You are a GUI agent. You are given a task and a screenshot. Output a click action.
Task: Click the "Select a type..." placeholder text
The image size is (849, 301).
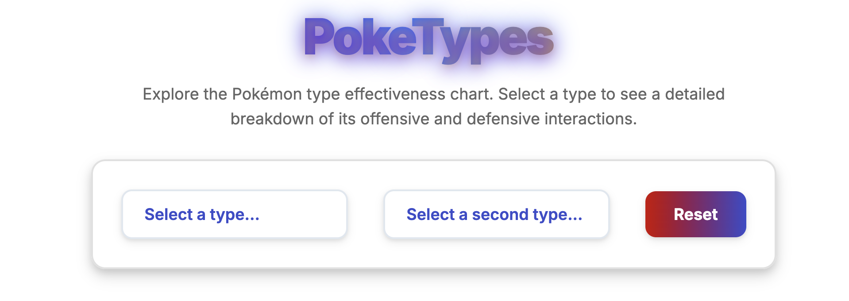pyautogui.click(x=202, y=214)
